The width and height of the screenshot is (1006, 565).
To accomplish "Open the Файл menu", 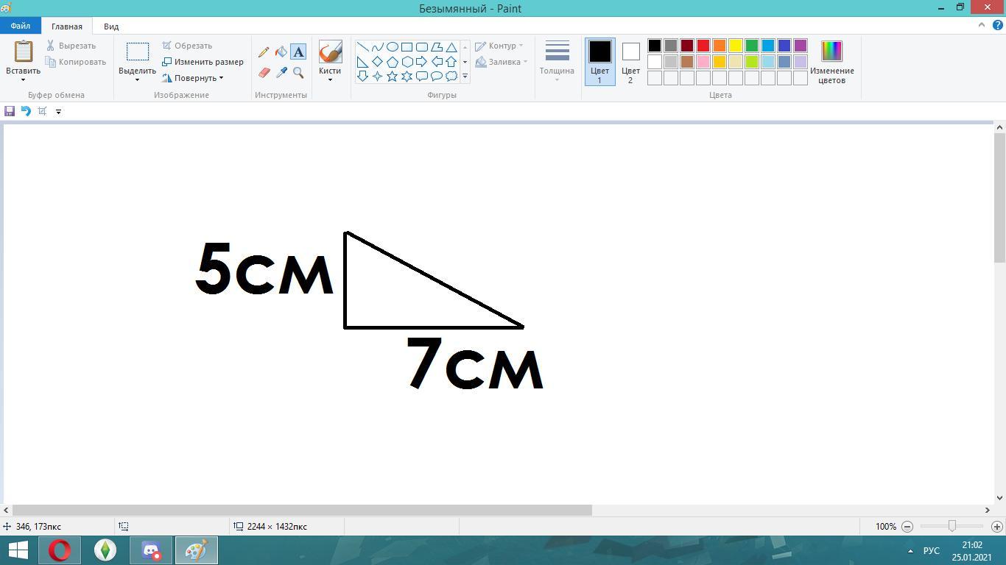I will tap(21, 26).
